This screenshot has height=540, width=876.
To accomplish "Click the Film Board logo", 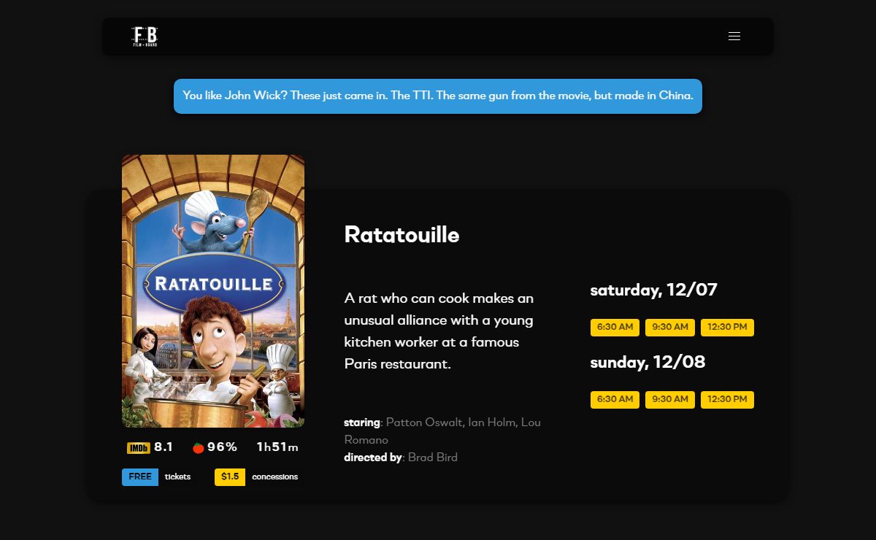I will pyautogui.click(x=145, y=36).
